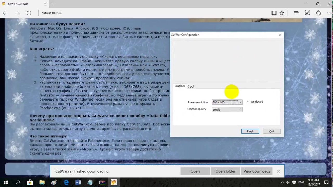Viewport: 333px width, 187px height.
Task: Click the heading «Как играть?»
Action: click(42, 49)
